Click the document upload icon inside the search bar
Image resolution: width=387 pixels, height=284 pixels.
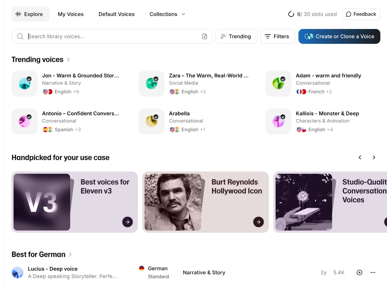(205, 36)
